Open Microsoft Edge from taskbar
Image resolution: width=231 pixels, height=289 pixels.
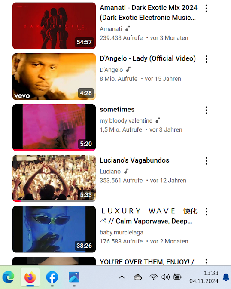[x=8, y=277]
